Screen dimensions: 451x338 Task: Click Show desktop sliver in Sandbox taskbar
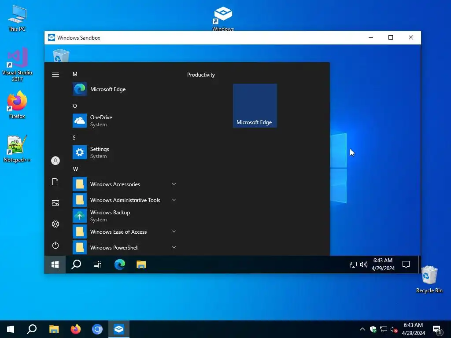click(x=420, y=265)
